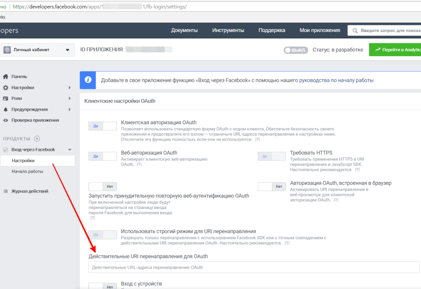Click the [?] help icon for Веб-авторизация OAuth
The width and height of the screenshot is (421, 289).
click(x=139, y=164)
